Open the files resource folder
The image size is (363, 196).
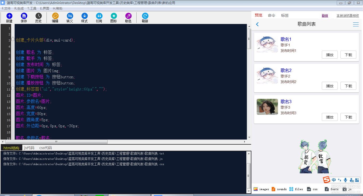tap(296, 189)
